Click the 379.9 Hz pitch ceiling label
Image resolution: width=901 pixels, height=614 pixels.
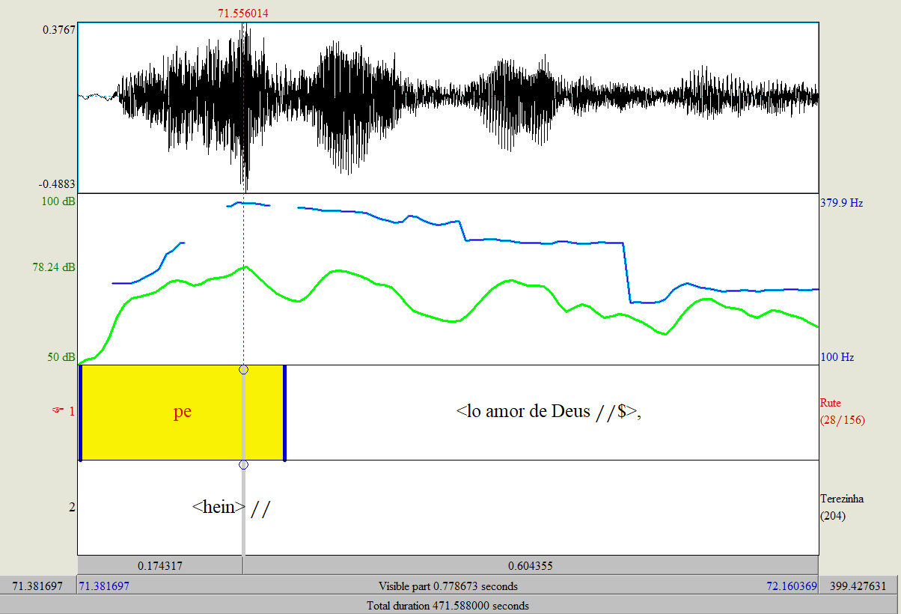(842, 202)
